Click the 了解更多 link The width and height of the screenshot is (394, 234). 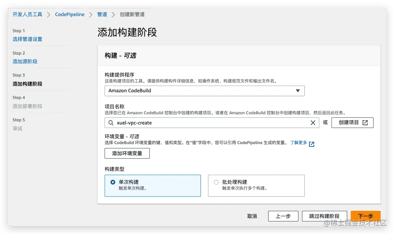pos(298,143)
